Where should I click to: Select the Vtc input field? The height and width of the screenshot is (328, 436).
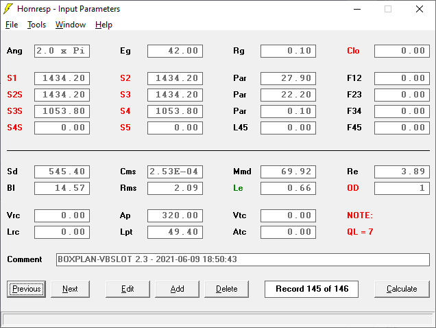[289, 215]
